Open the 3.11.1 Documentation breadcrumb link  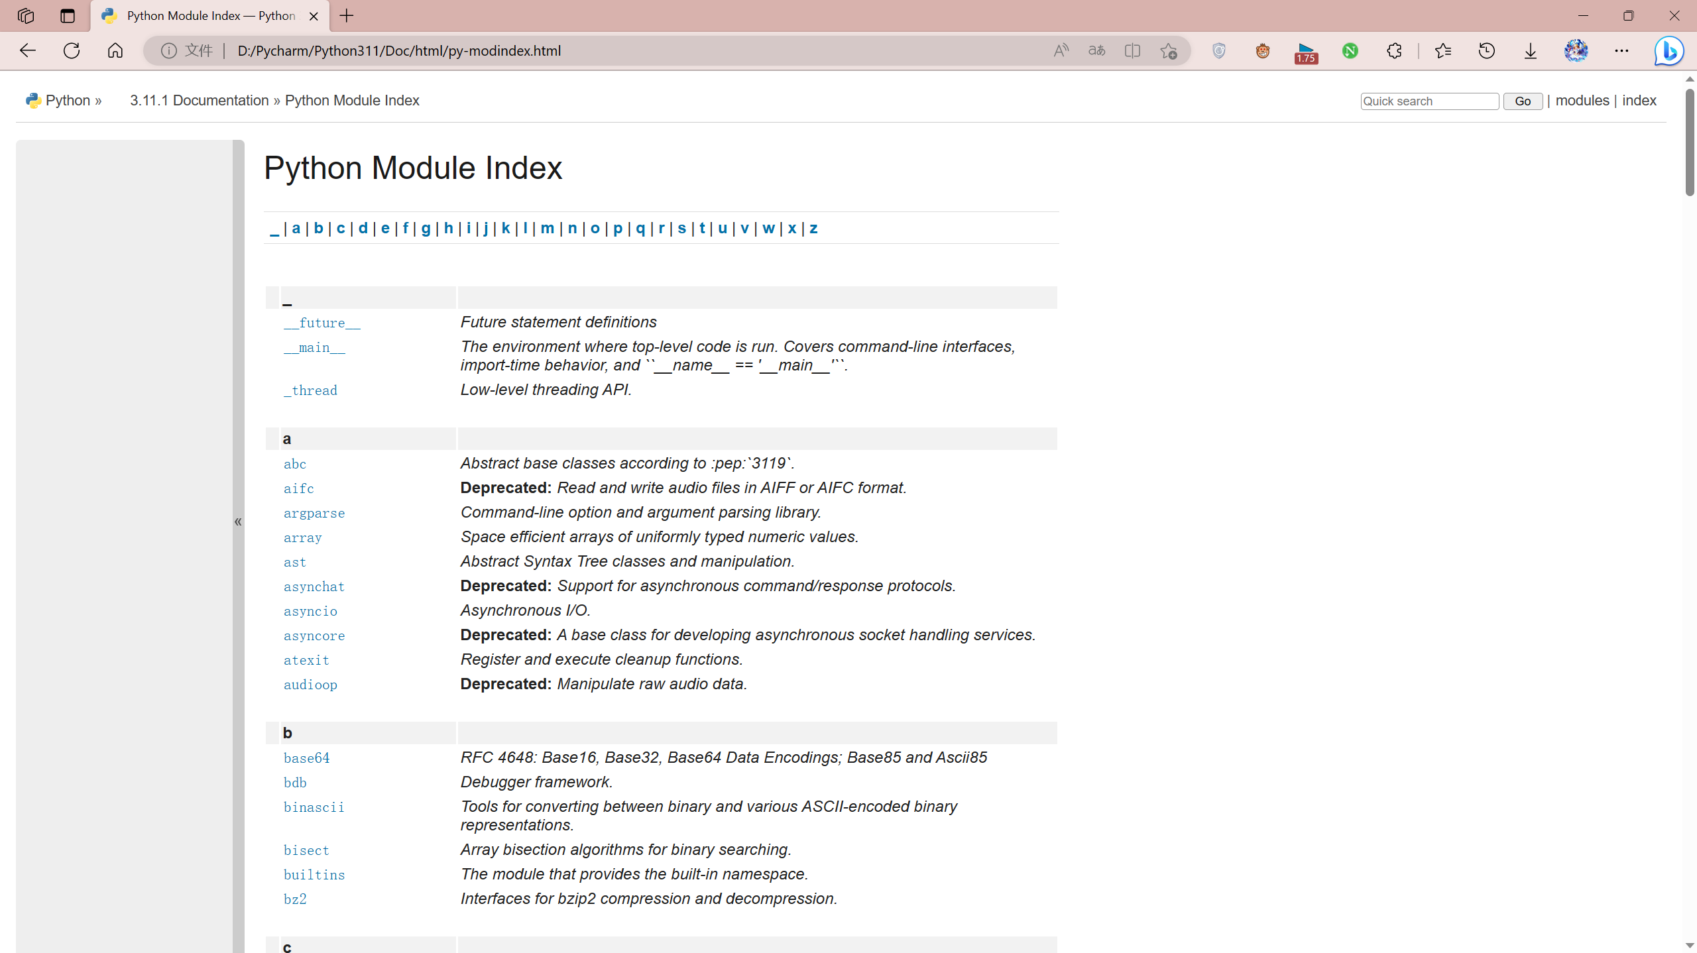[x=200, y=101]
